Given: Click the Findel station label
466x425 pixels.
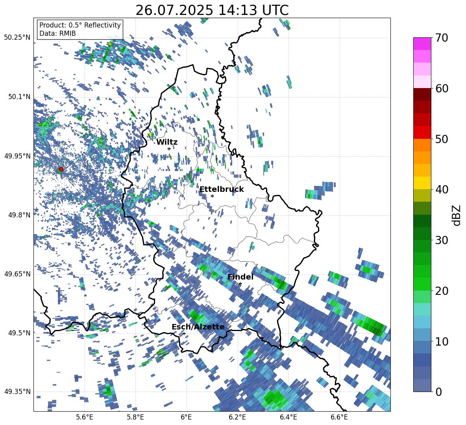Looking at the screenshot, I should [240, 277].
